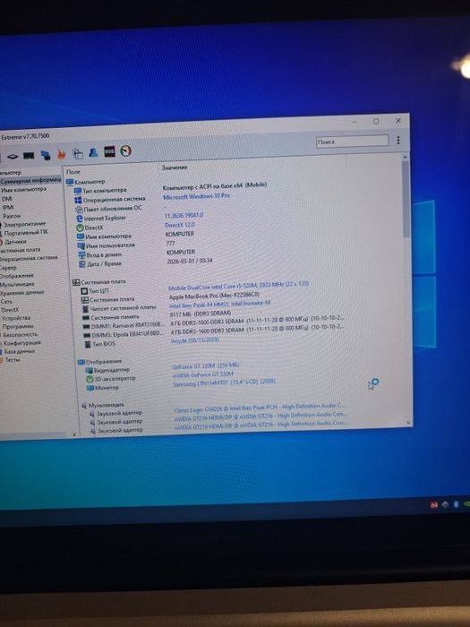The height and width of the screenshot is (627, 470).
Task: Open the nVIDIA GeForce GT 330M link
Action: point(203,374)
